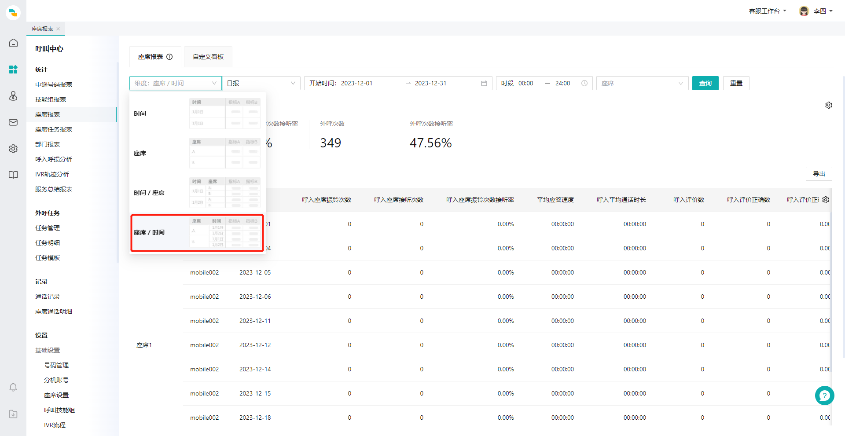This screenshot has height=436, width=845.
Task: Click the 查询 search button
Action: pyautogui.click(x=705, y=83)
